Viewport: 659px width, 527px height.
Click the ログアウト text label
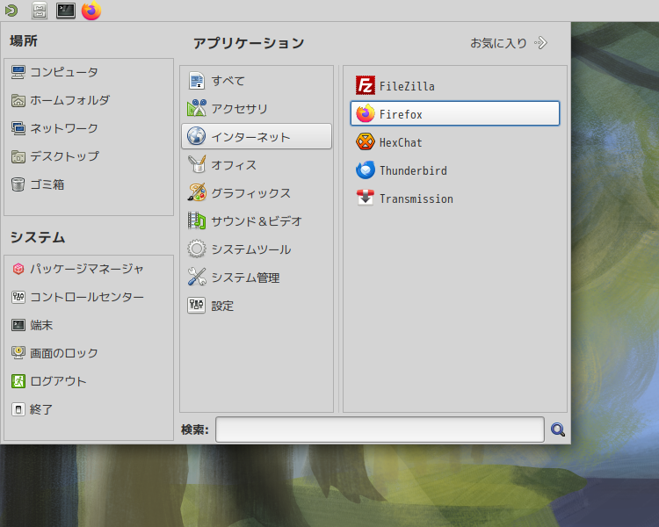(x=58, y=381)
